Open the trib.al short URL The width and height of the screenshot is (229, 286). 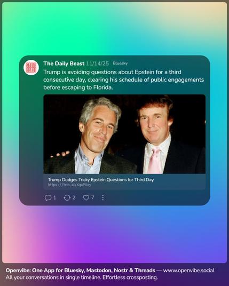pyautogui.click(x=69, y=185)
